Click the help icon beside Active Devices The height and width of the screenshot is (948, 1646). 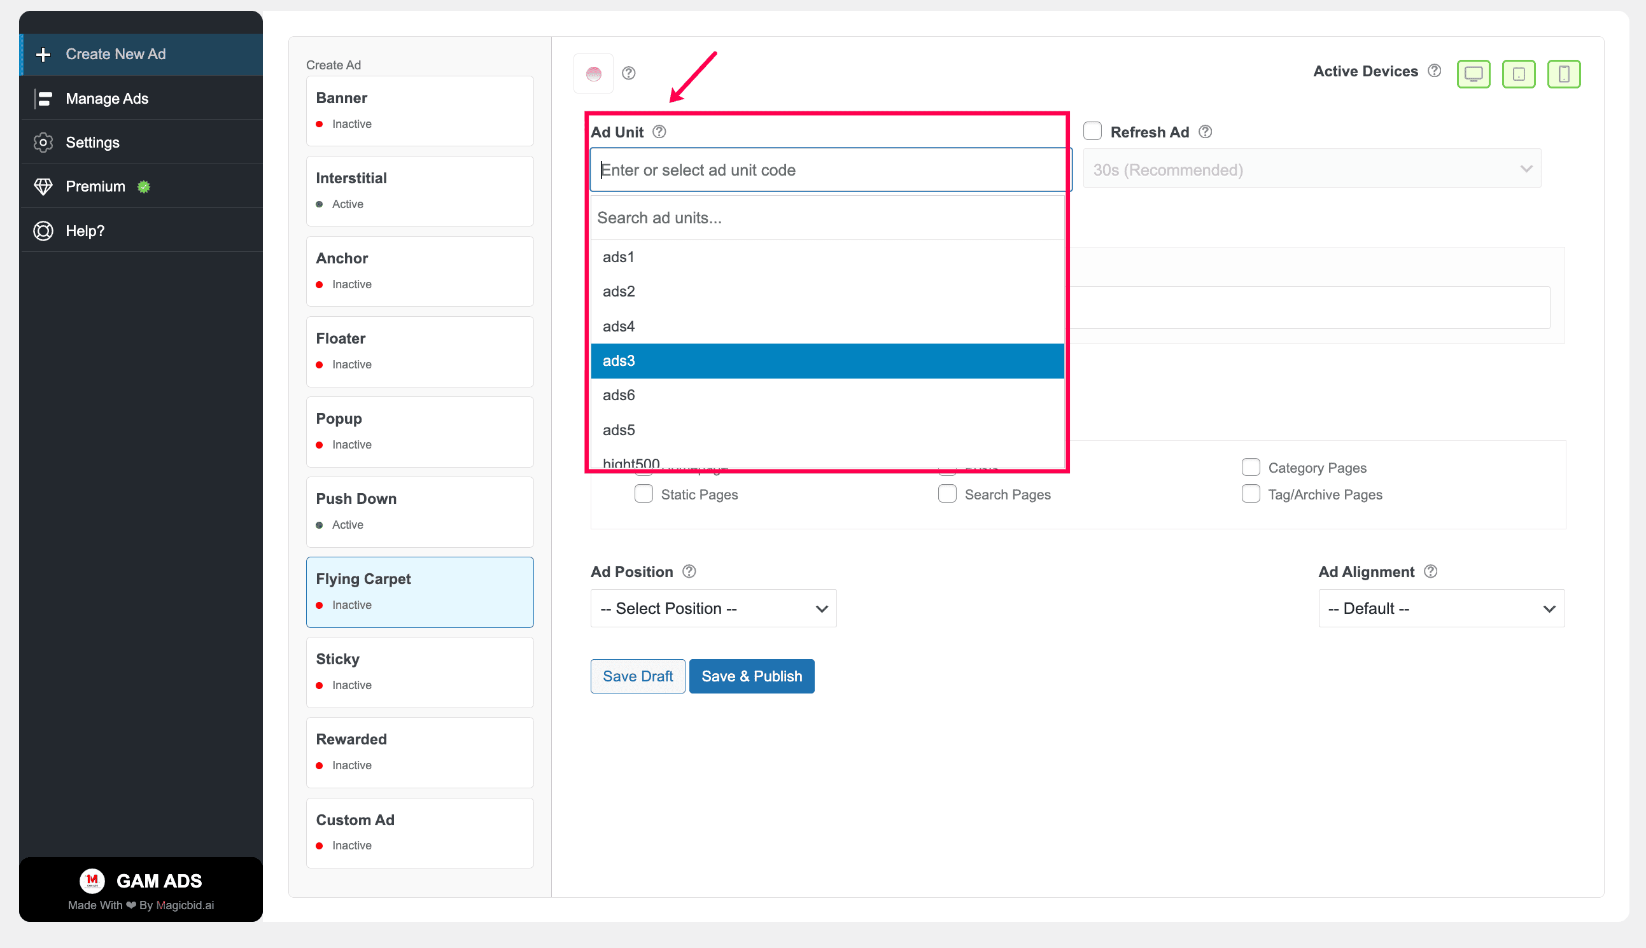click(x=1433, y=71)
